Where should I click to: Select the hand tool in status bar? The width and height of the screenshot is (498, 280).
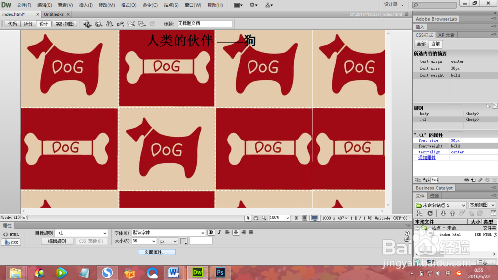(256, 218)
